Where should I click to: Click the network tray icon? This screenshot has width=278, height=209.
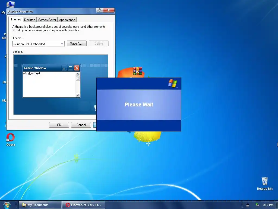click(x=257, y=205)
